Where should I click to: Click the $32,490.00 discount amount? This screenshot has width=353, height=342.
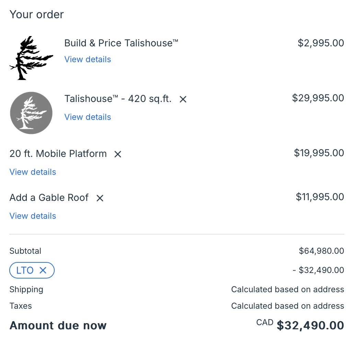point(318,270)
